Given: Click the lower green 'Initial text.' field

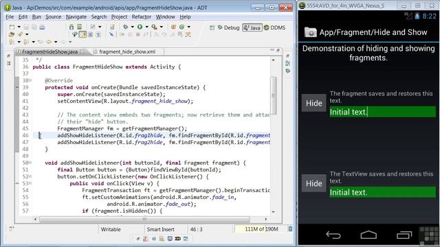Looking at the screenshot, I should click(x=382, y=192).
